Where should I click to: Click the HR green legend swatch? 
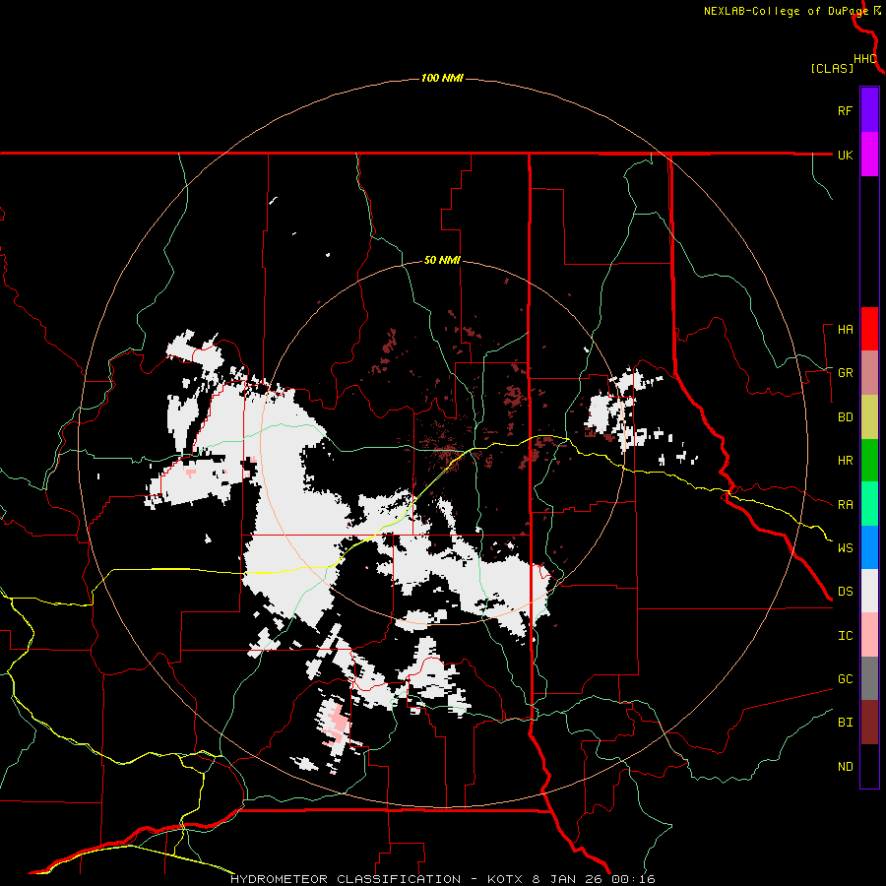coord(869,461)
